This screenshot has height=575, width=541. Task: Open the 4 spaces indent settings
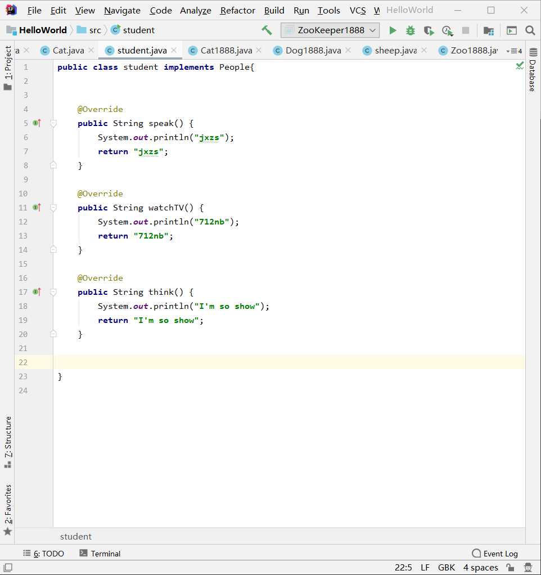click(x=480, y=567)
